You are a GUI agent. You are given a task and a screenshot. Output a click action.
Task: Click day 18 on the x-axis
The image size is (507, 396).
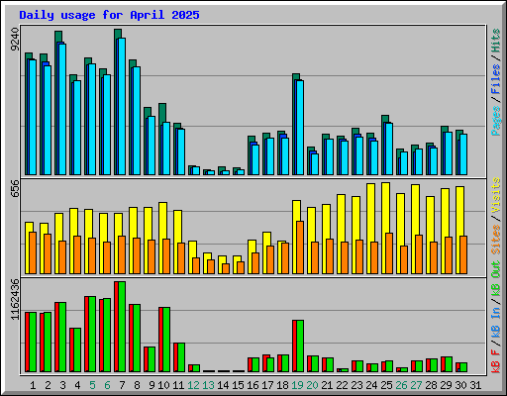pyautogui.click(x=282, y=385)
